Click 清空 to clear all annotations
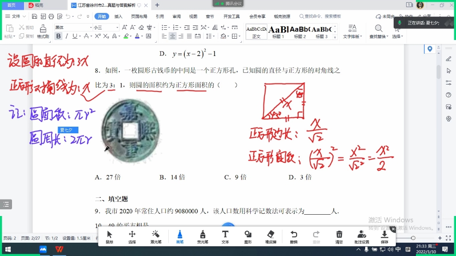456x256 pixels. [x=339, y=237]
